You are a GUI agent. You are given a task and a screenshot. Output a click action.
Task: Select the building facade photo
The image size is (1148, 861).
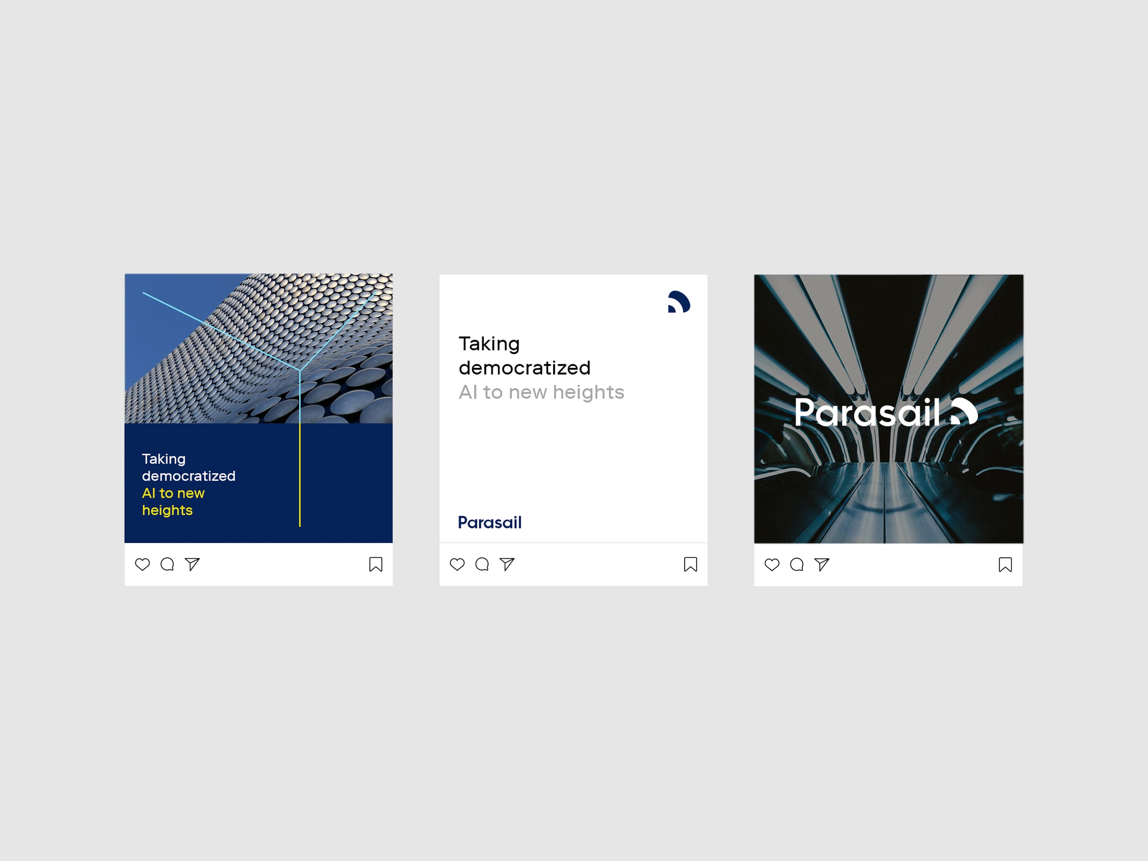[x=258, y=348]
